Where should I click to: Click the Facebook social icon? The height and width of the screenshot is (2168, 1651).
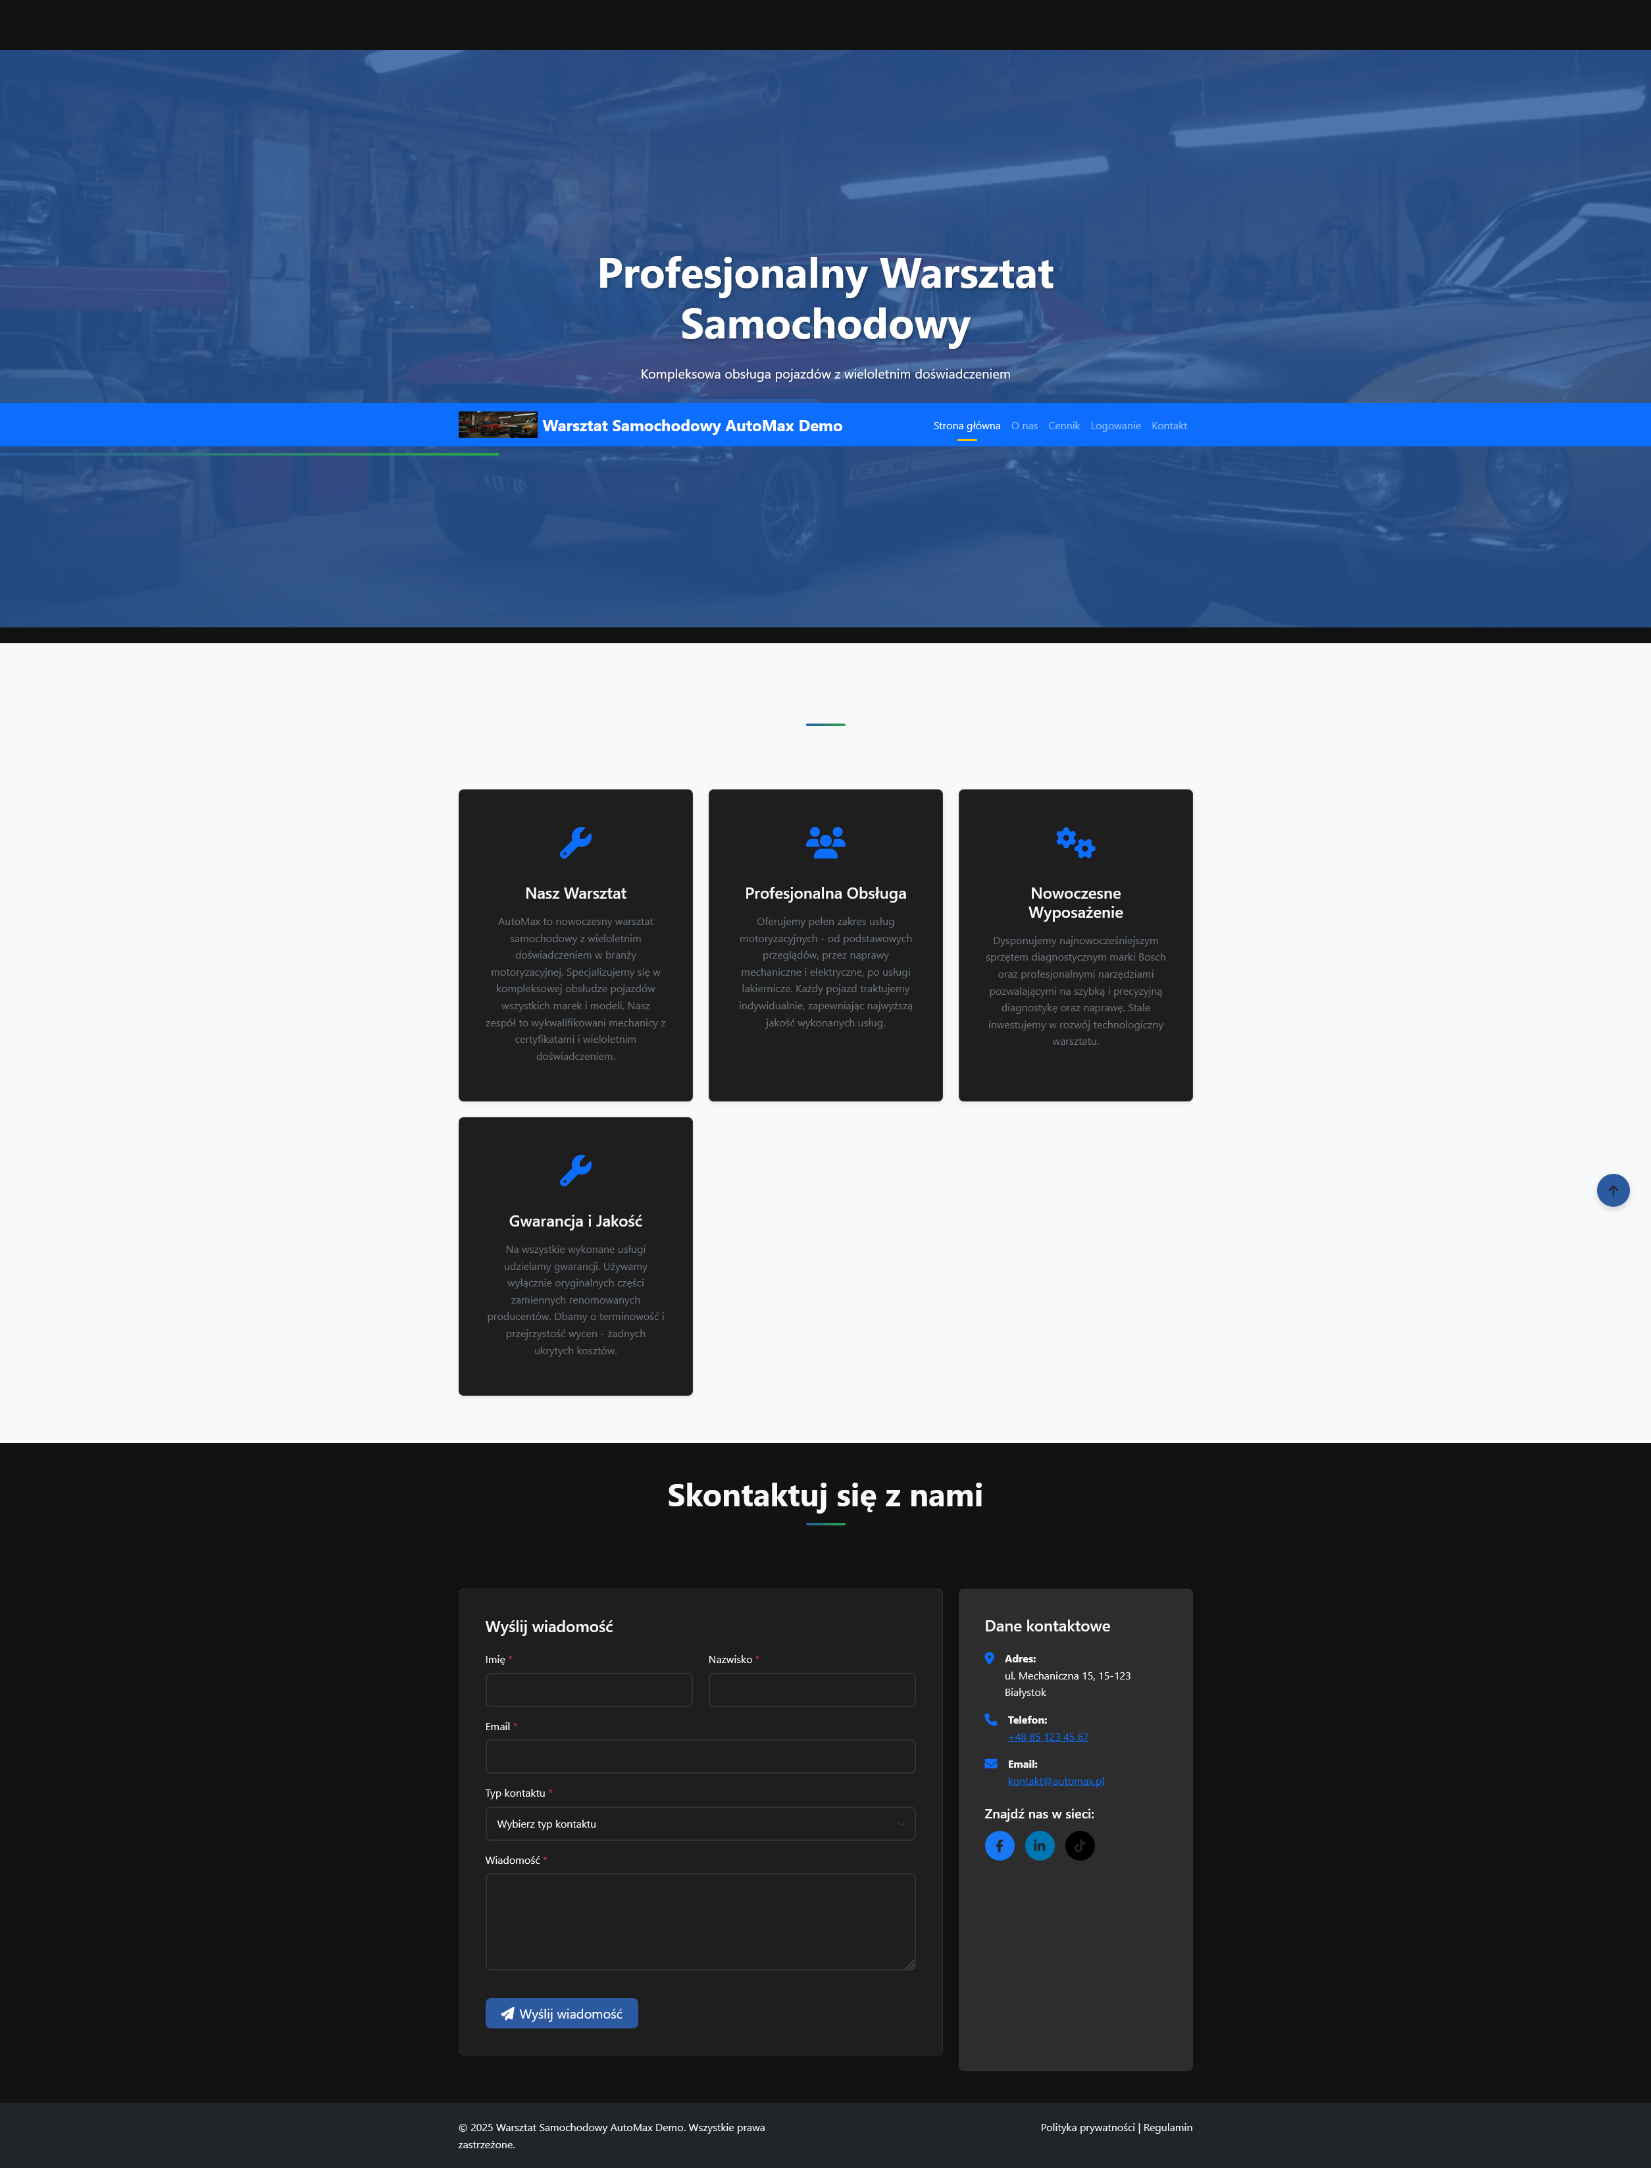998,1845
